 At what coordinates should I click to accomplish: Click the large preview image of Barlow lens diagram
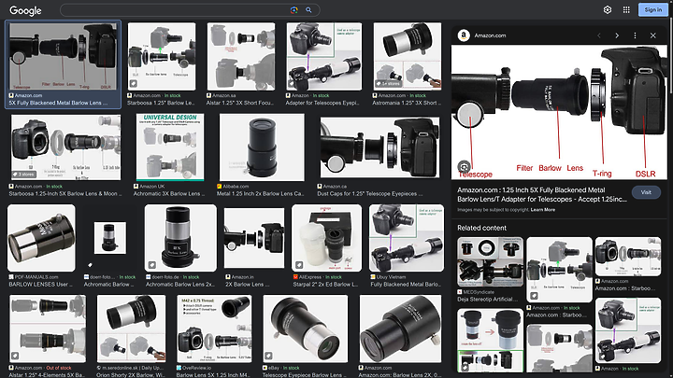(559, 112)
